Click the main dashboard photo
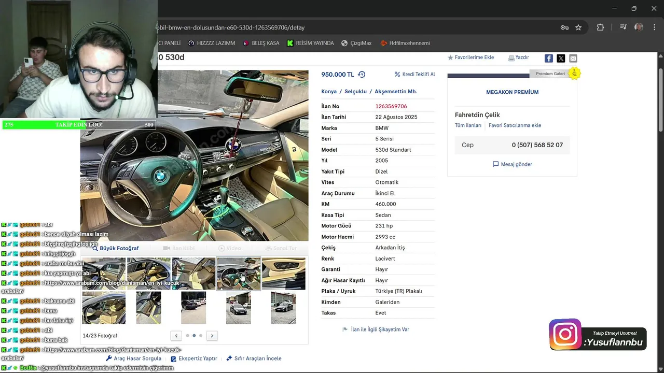 click(195, 155)
